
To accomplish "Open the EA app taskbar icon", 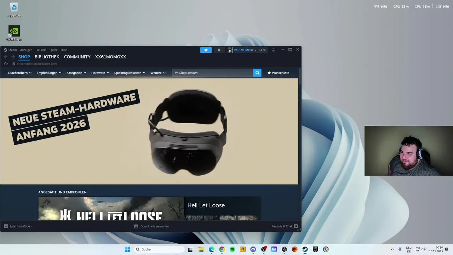I will click(x=294, y=249).
